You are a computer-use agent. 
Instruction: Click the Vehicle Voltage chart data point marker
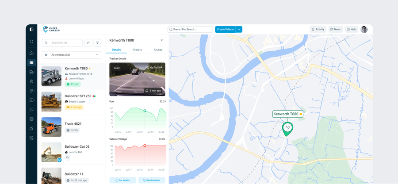(x=145, y=146)
